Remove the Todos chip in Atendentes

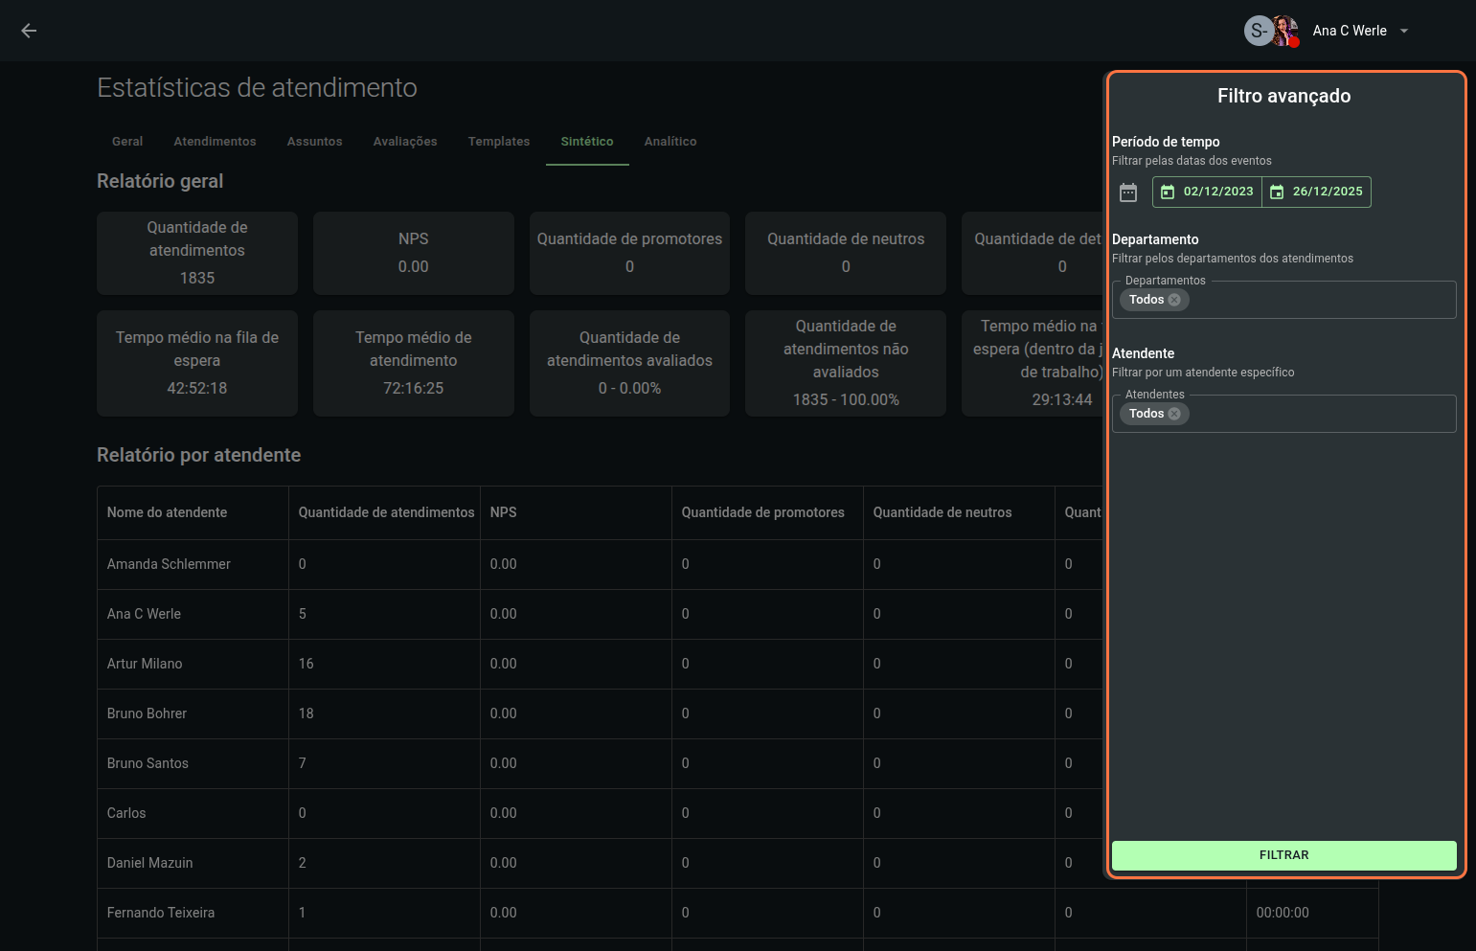coord(1174,414)
